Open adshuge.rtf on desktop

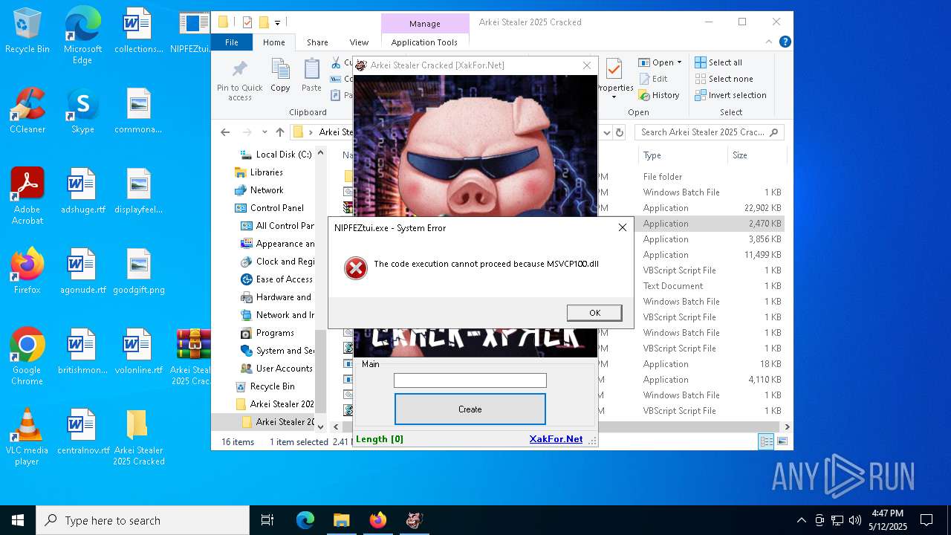82,191
